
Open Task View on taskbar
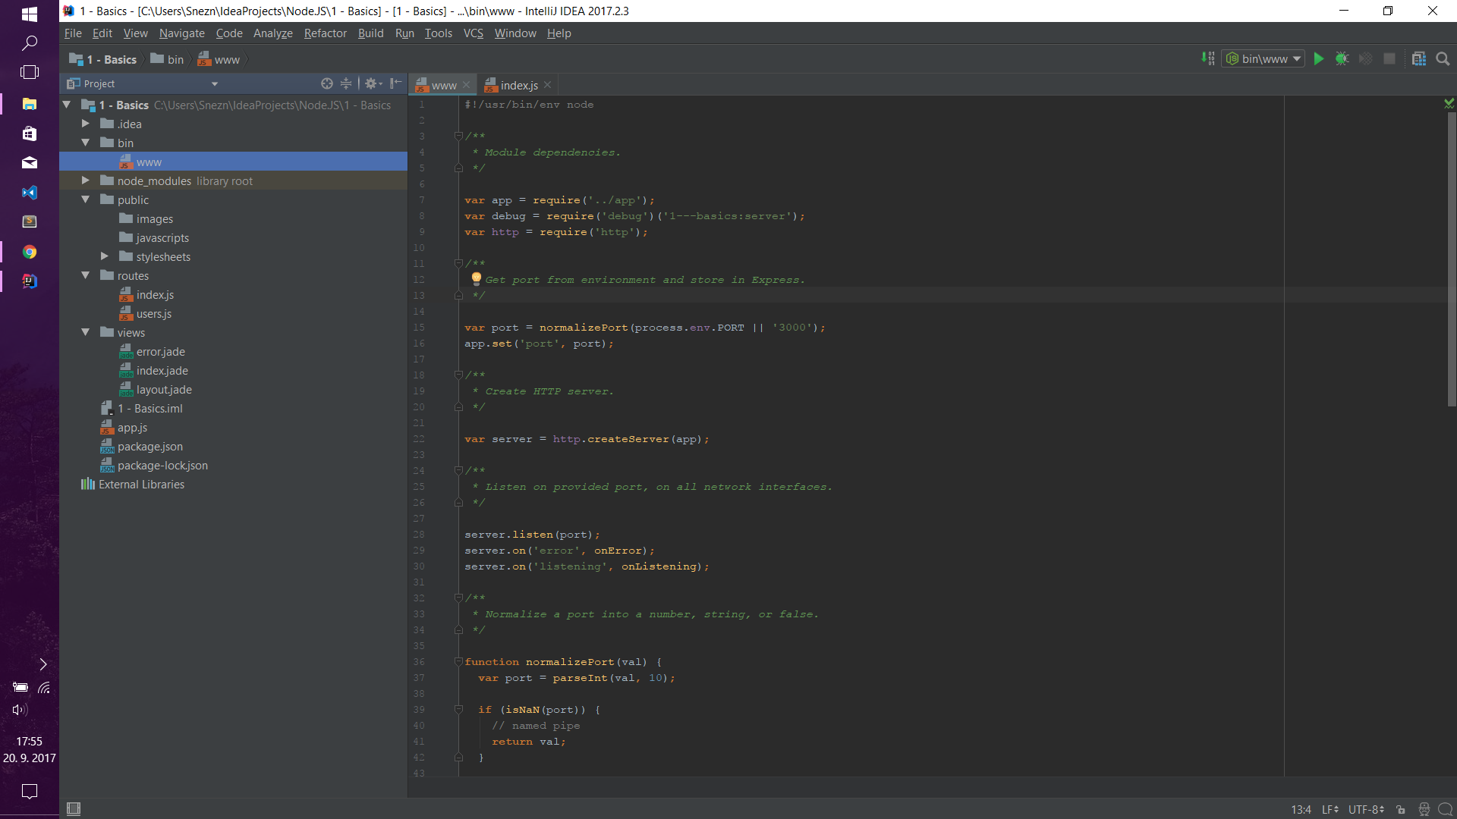click(x=30, y=72)
